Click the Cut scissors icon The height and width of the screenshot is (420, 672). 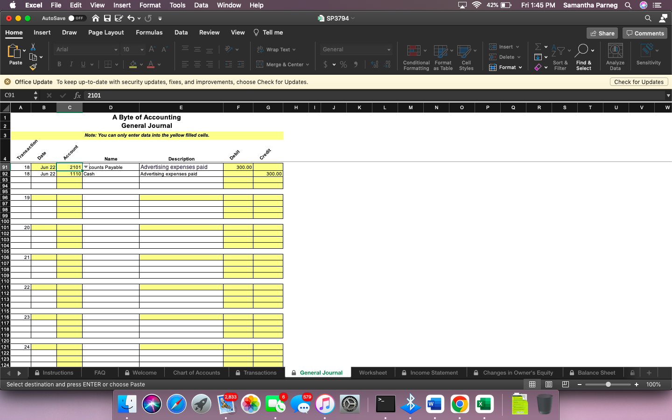pos(33,47)
